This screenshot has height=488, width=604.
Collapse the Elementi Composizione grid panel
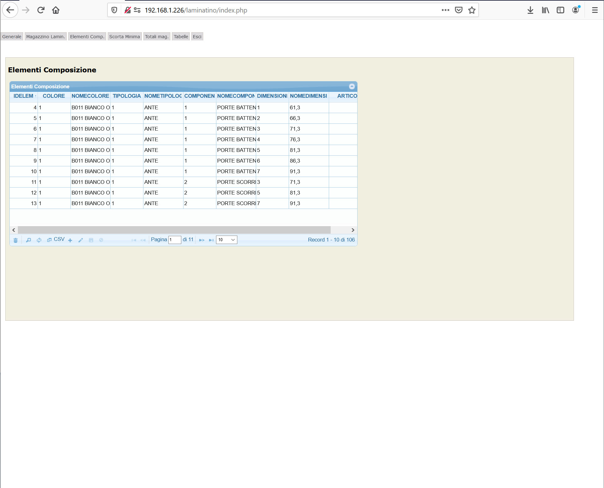[x=352, y=86]
